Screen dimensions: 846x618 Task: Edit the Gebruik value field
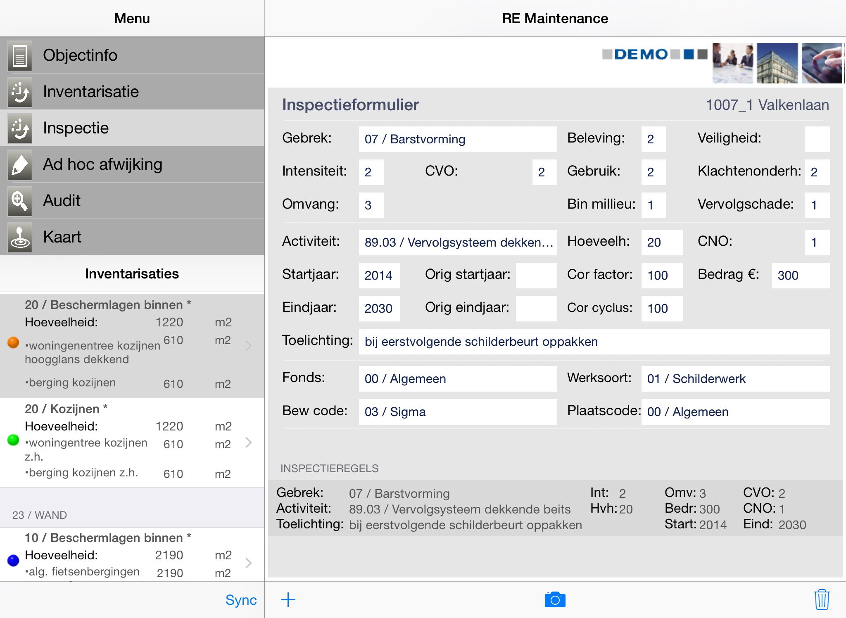point(654,172)
